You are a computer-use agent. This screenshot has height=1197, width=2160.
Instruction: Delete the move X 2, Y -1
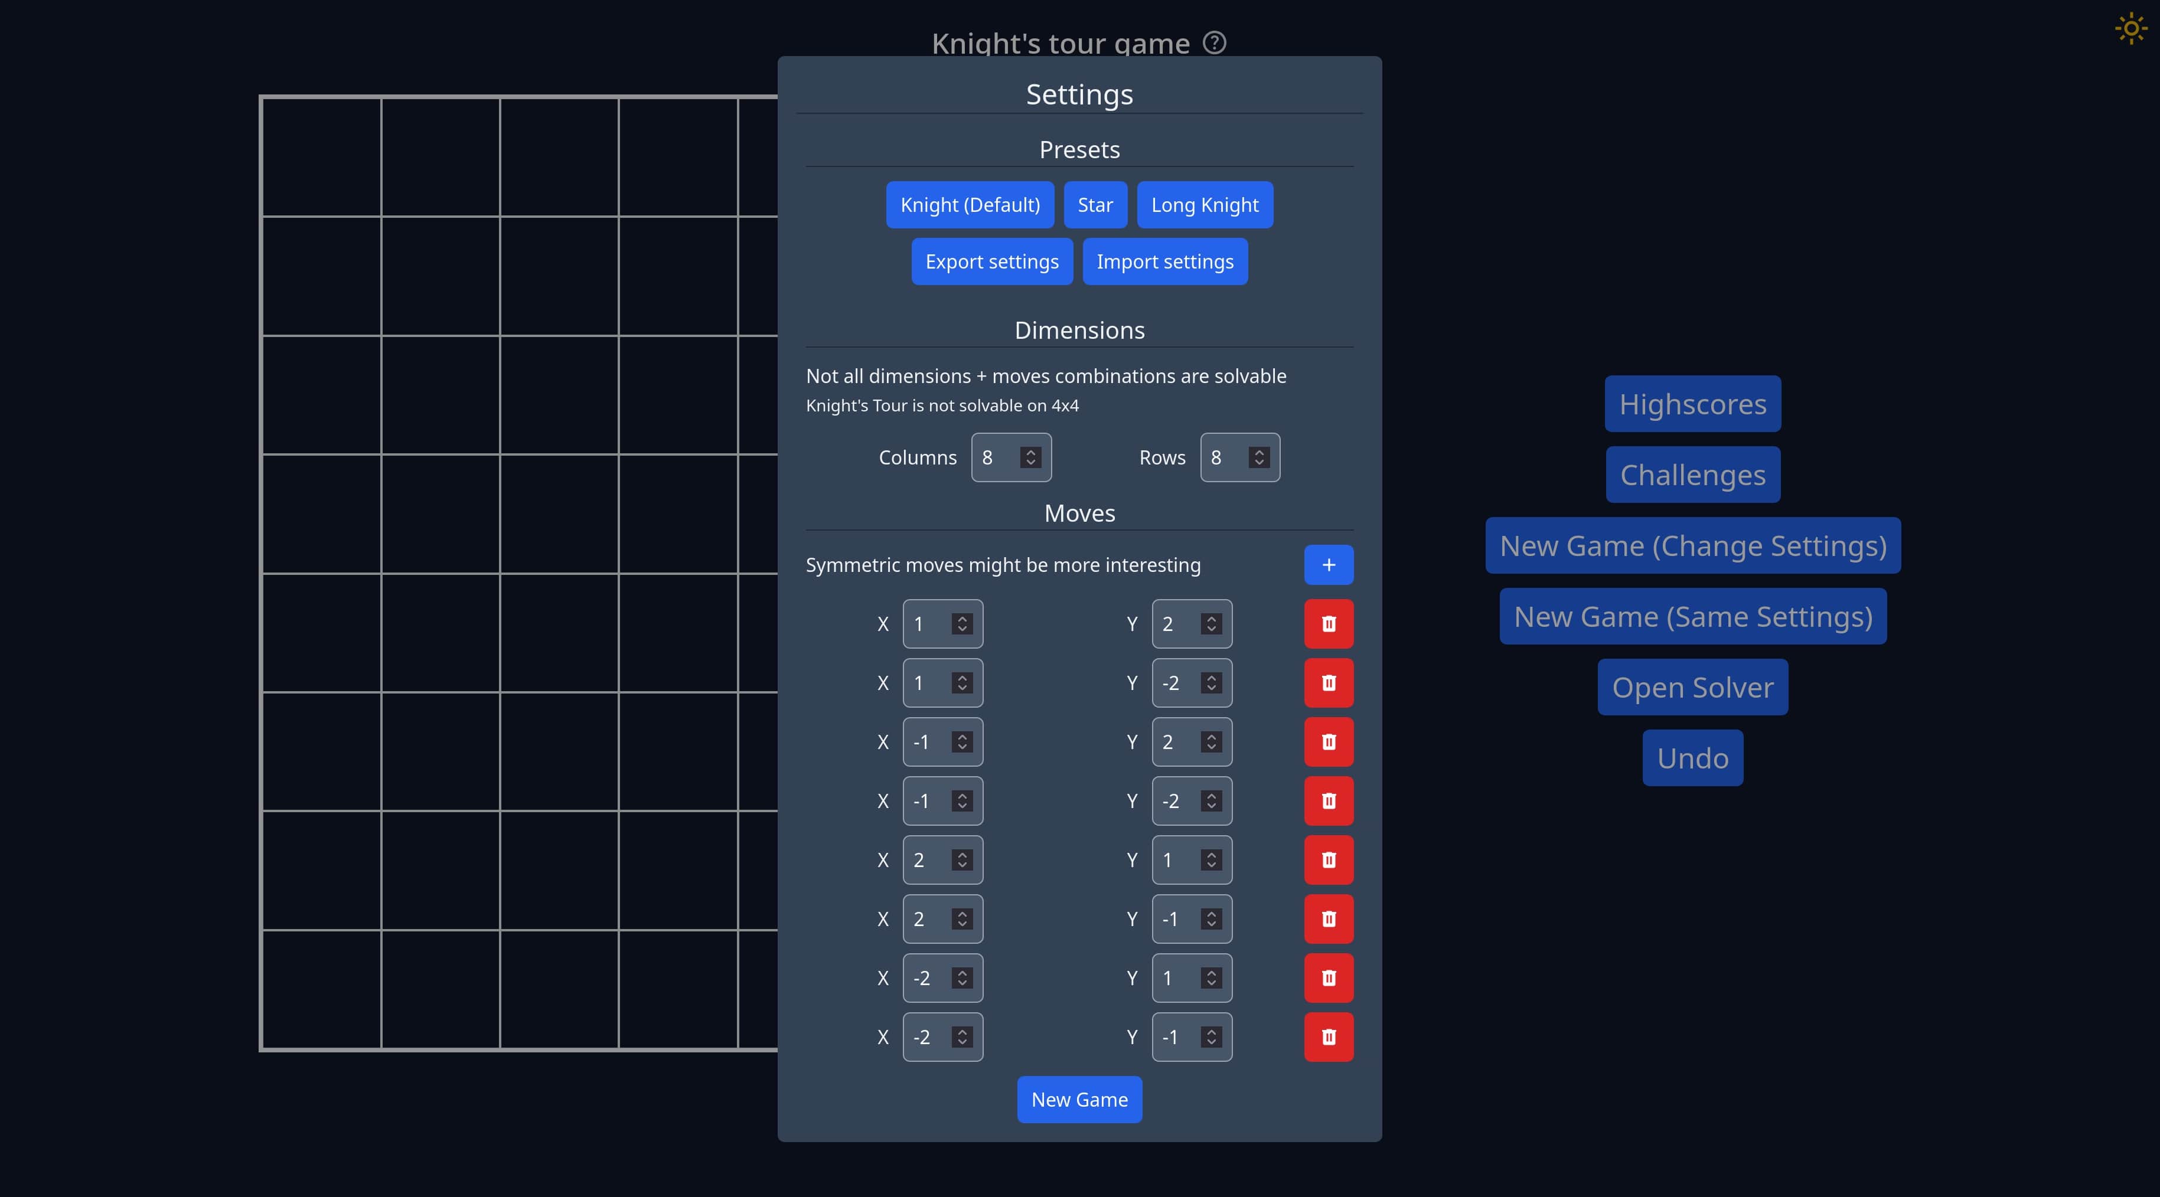click(1328, 919)
